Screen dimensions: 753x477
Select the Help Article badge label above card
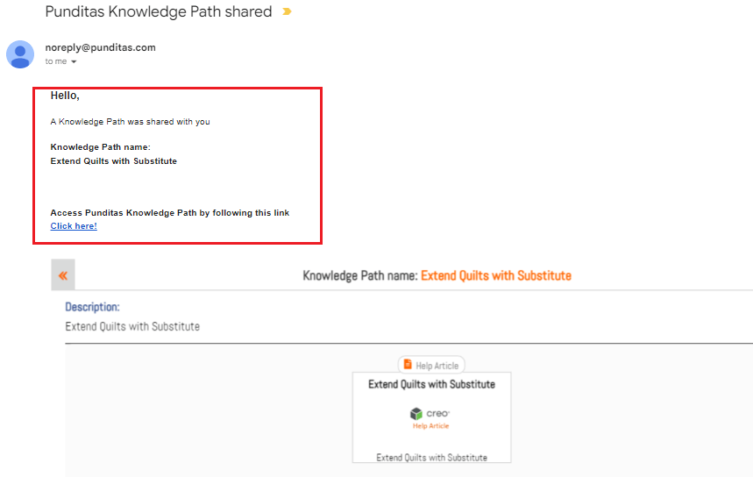437,366
